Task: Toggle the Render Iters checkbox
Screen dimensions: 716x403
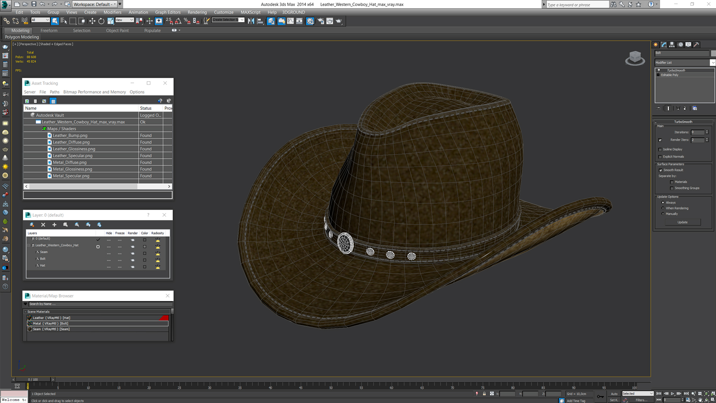Action: click(x=660, y=140)
